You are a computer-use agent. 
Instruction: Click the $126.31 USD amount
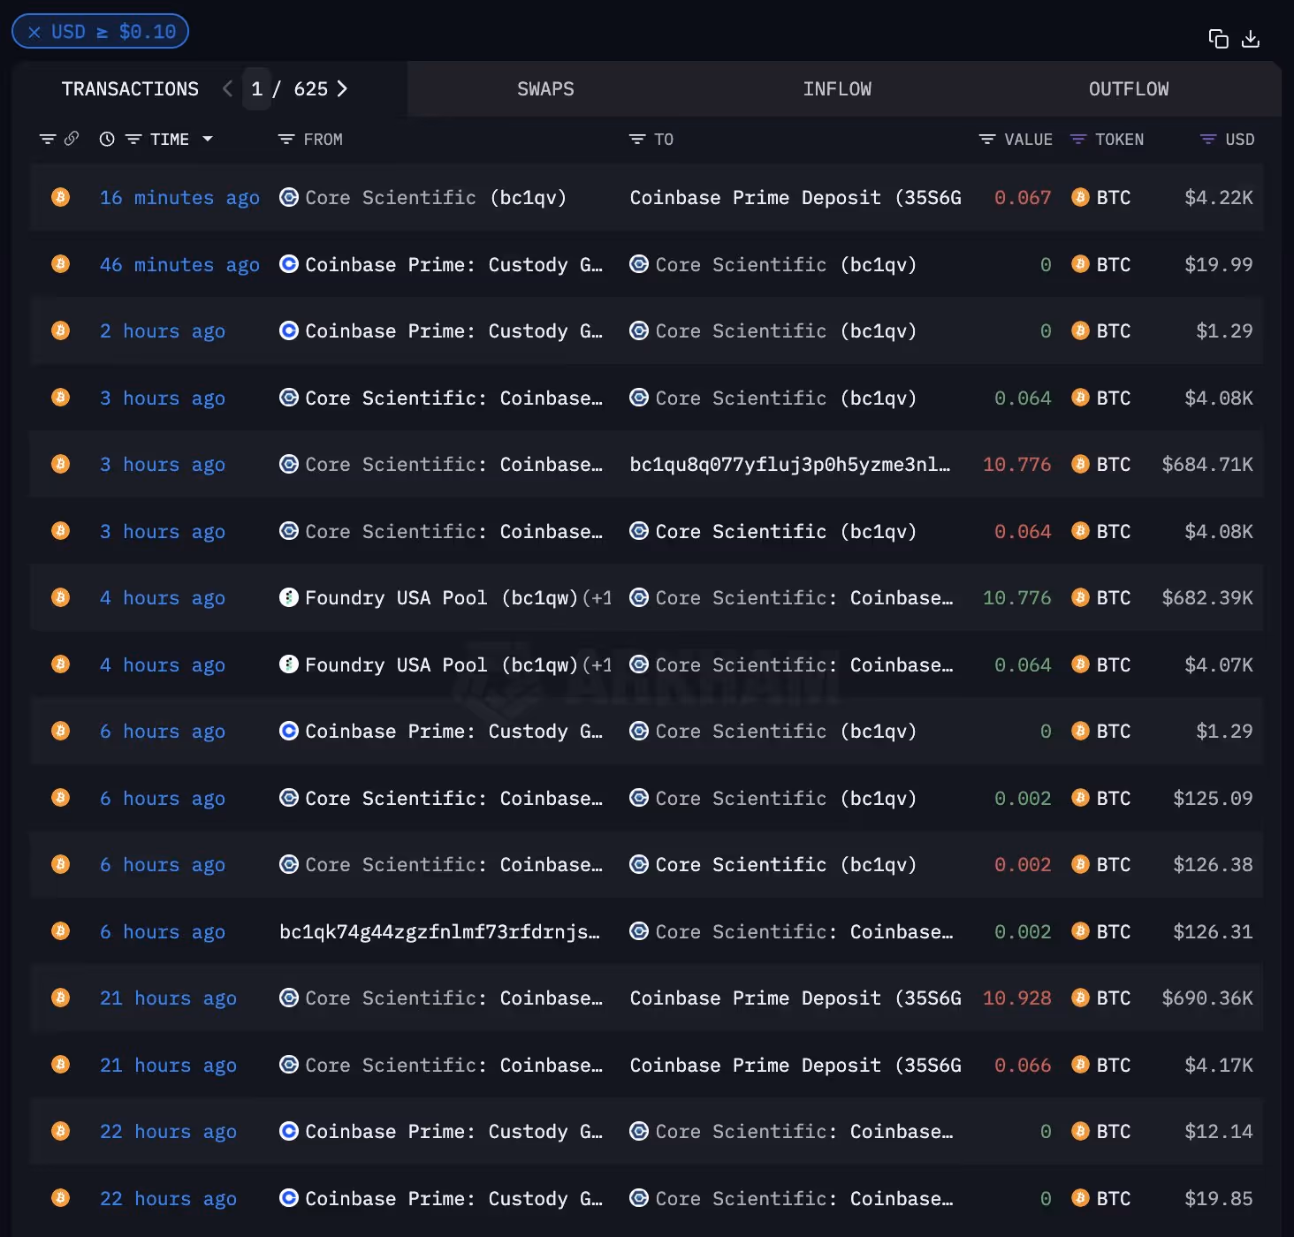click(x=1213, y=932)
